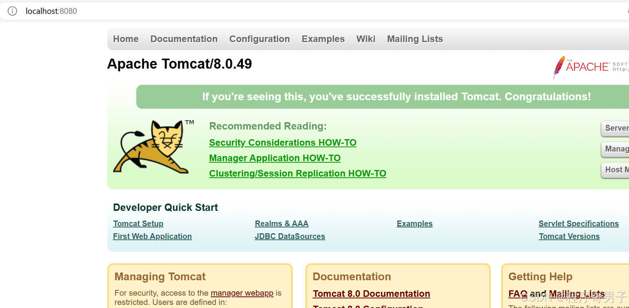
Task: Open Security Considerations HOW-TO link
Action: pos(283,143)
